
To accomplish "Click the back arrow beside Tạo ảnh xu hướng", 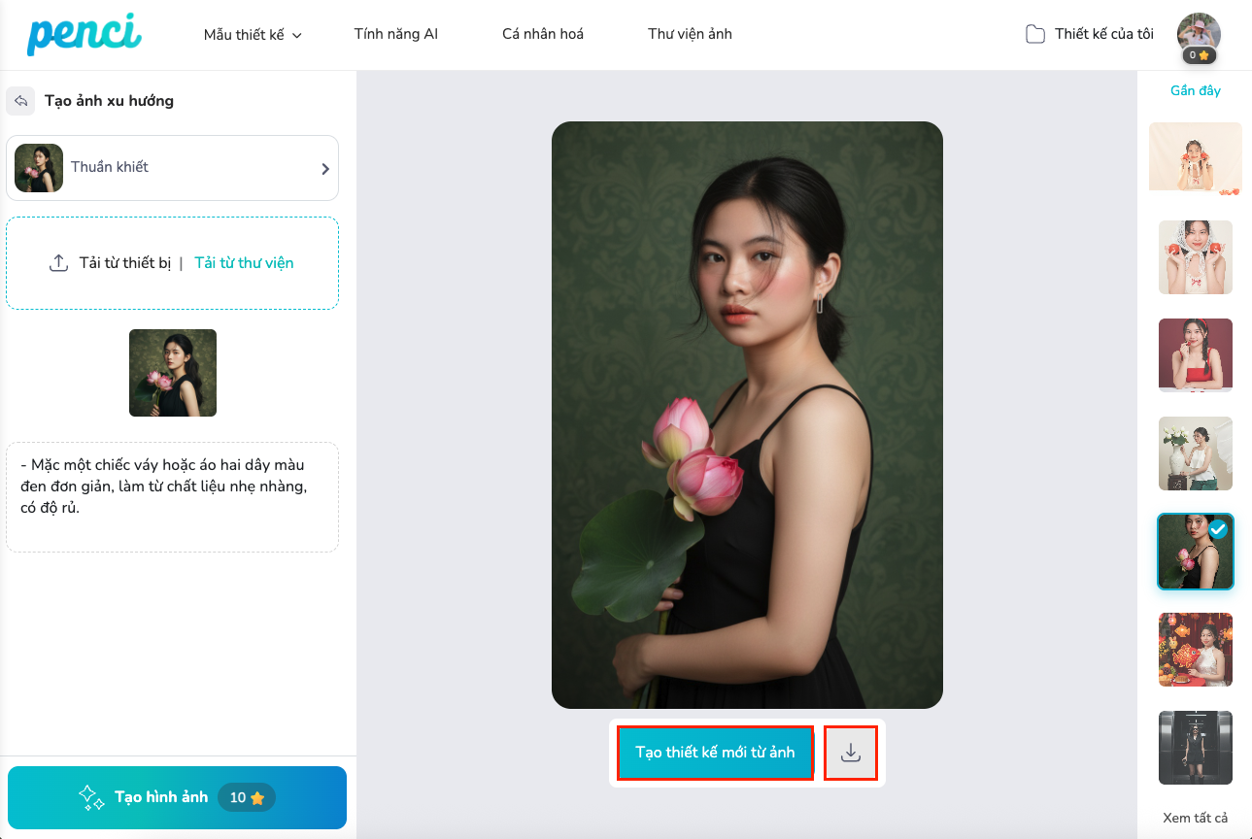I will [20, 101].
